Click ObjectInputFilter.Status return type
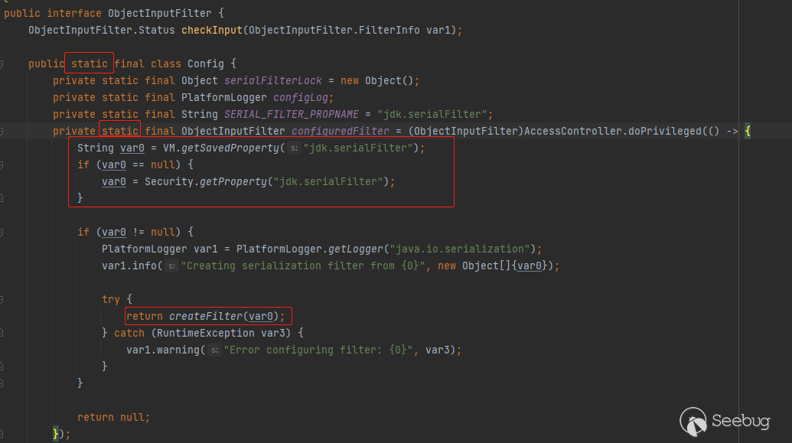Image resolution: width=792 pixels, height=443 pixels. 102,31
